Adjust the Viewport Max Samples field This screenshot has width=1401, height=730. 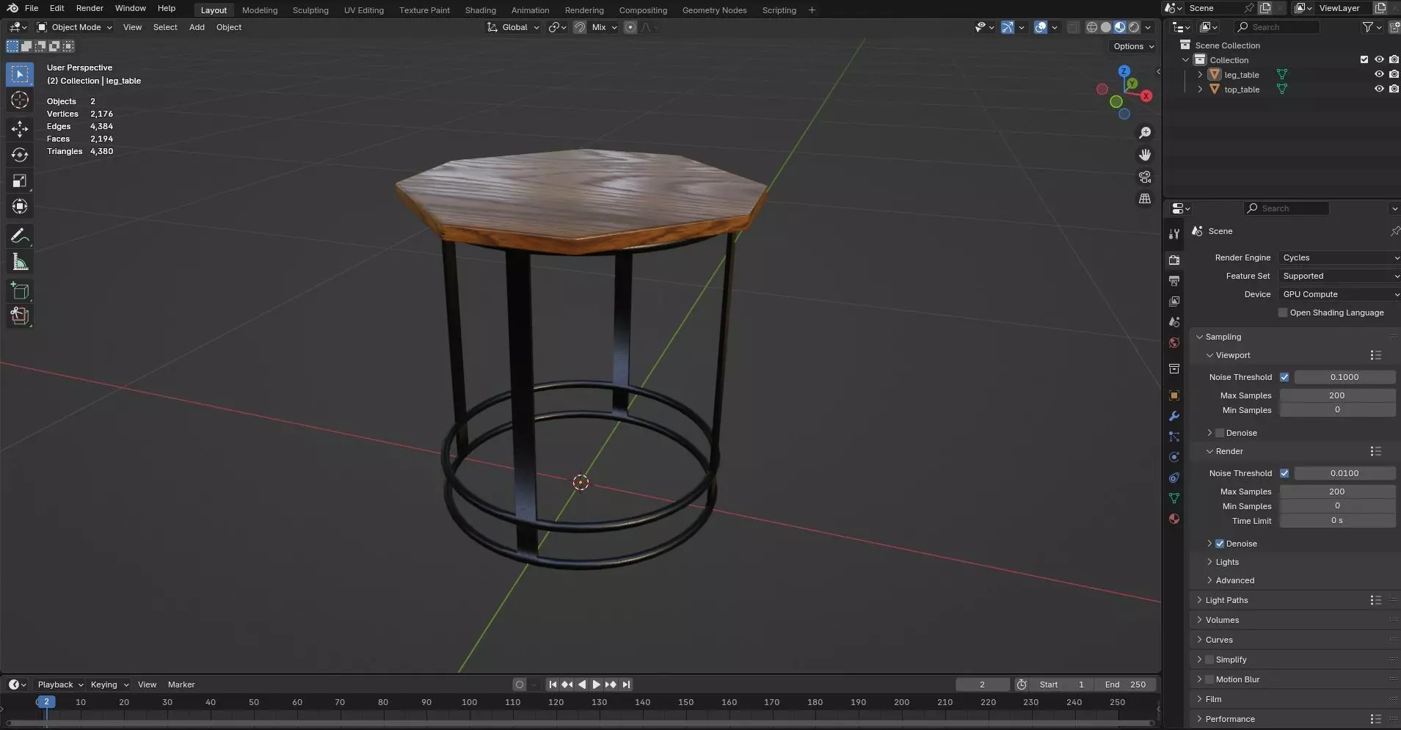(1337, 395)
